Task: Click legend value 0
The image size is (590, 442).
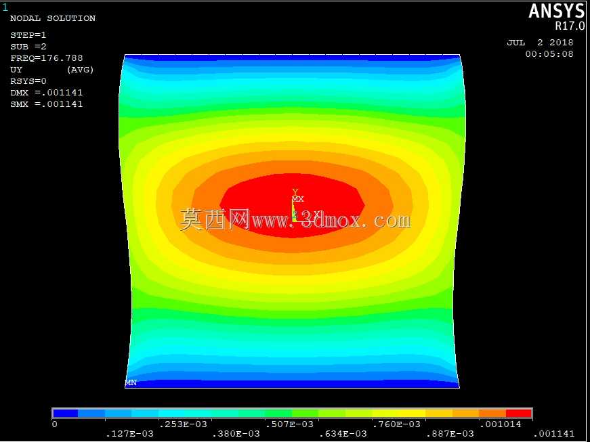Action: tap(55, 424)
